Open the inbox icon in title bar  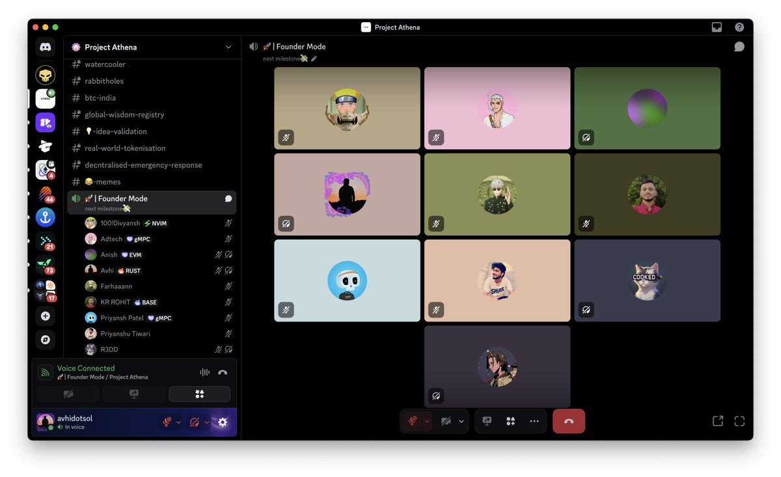(x=717, y=27)
